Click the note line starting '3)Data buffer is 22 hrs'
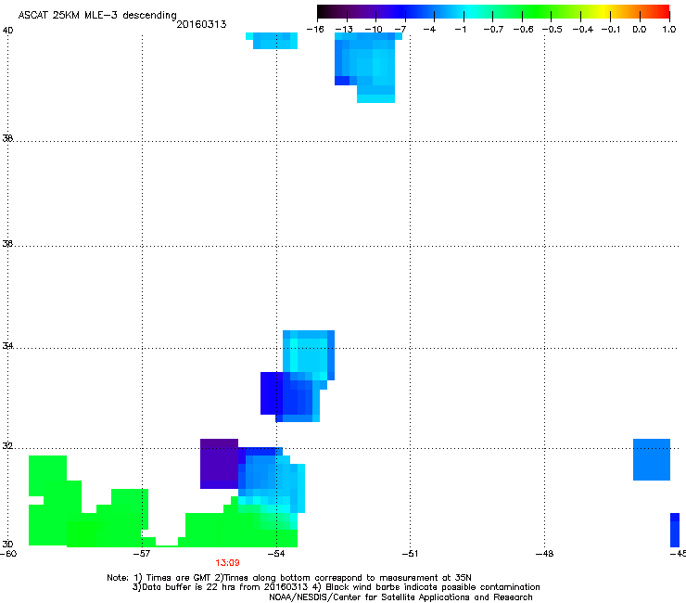This screenshot has height=603, width=686. (x=336, y=587)
